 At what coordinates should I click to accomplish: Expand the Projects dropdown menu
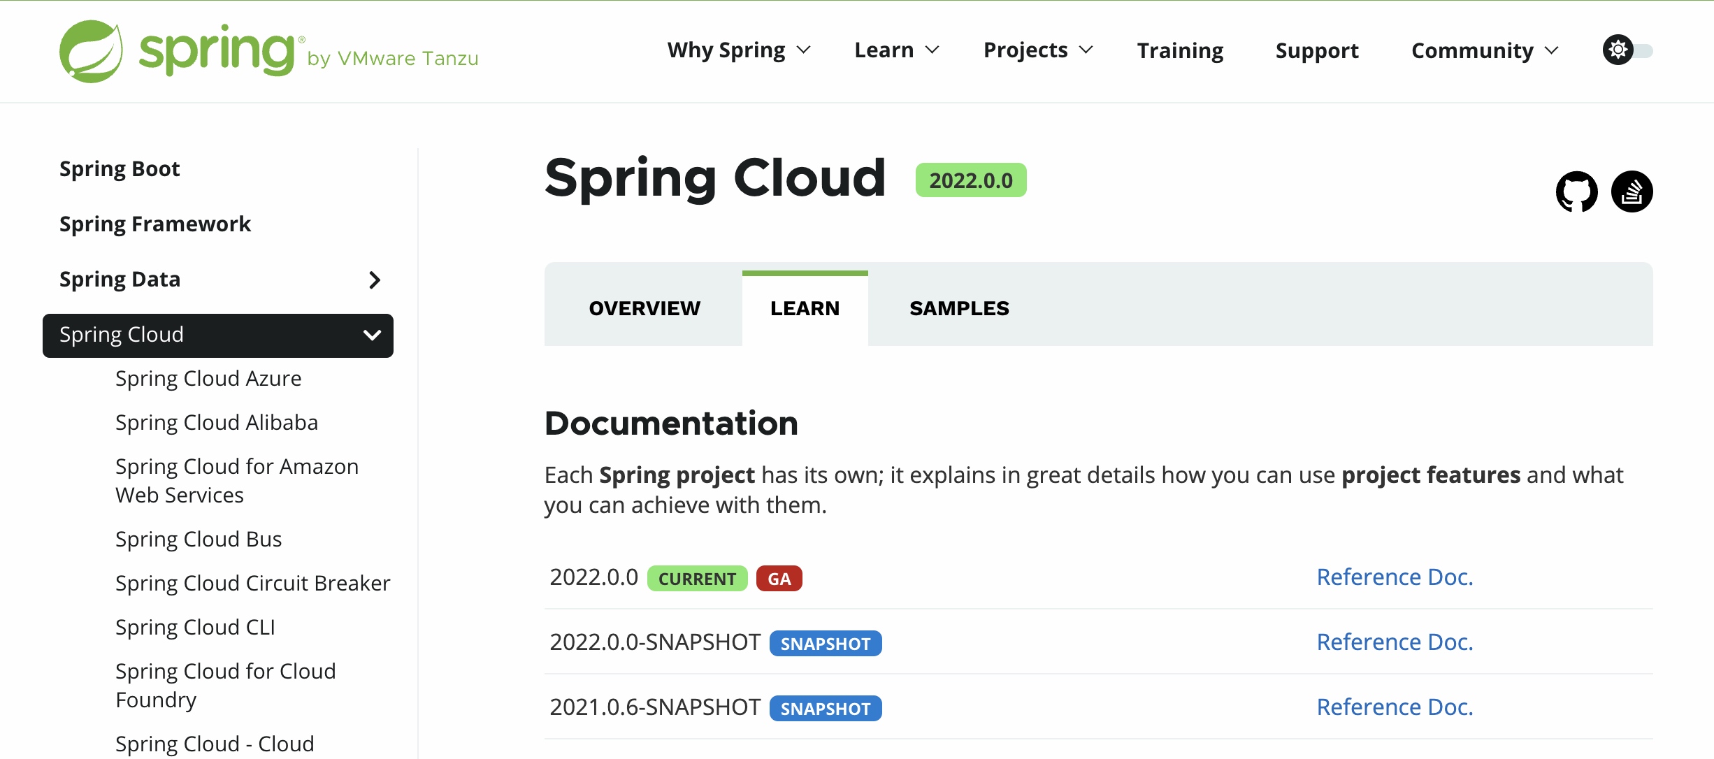tap(1037, 50)
